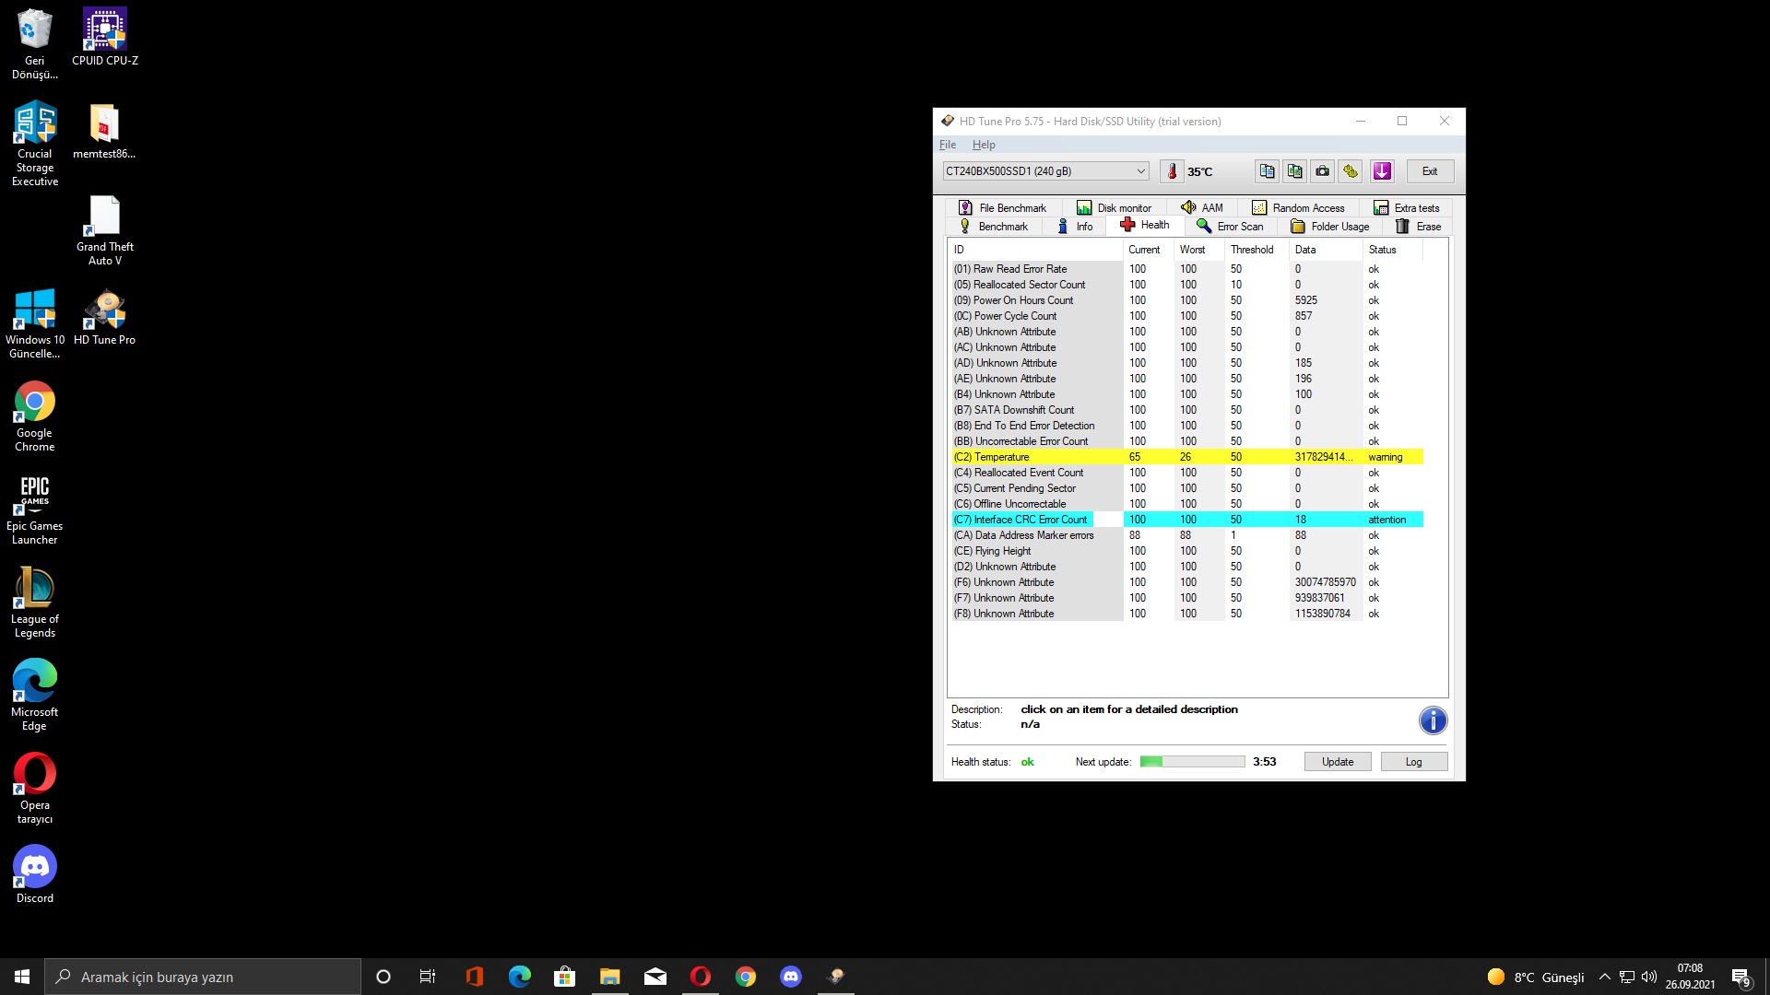1770x995 pixels.
Task: Click the Update button
Action: (1337, 762)
